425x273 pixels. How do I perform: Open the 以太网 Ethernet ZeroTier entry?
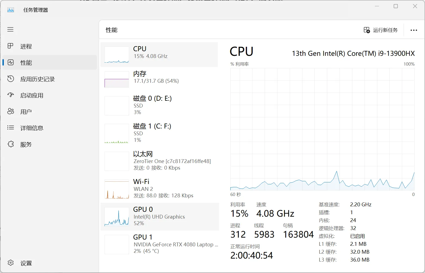pyautogui.click(x=159, y=161)
